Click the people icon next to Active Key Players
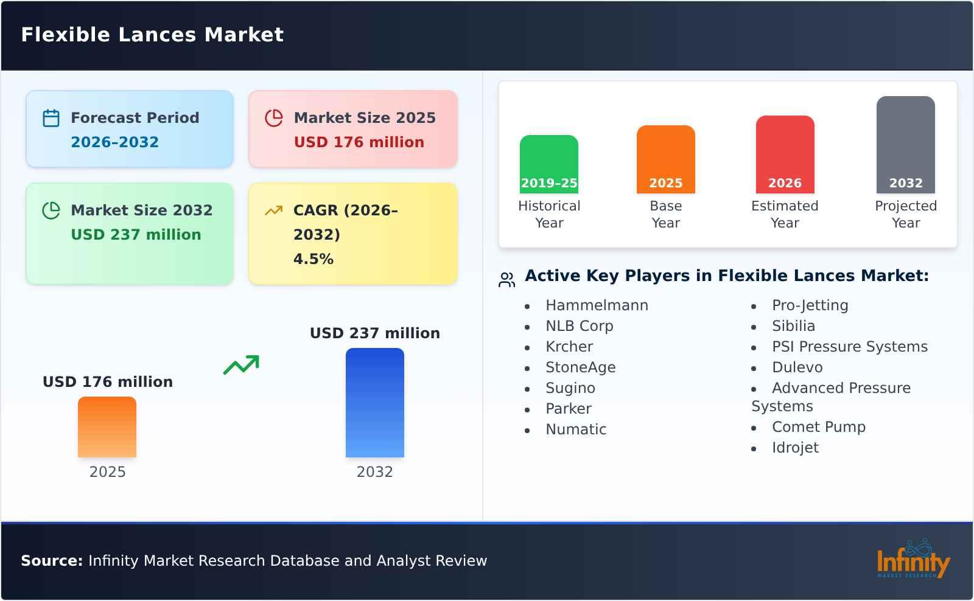The width and height of the screenshot is (974, 601). pyautogui.click(x=506, y=279)
